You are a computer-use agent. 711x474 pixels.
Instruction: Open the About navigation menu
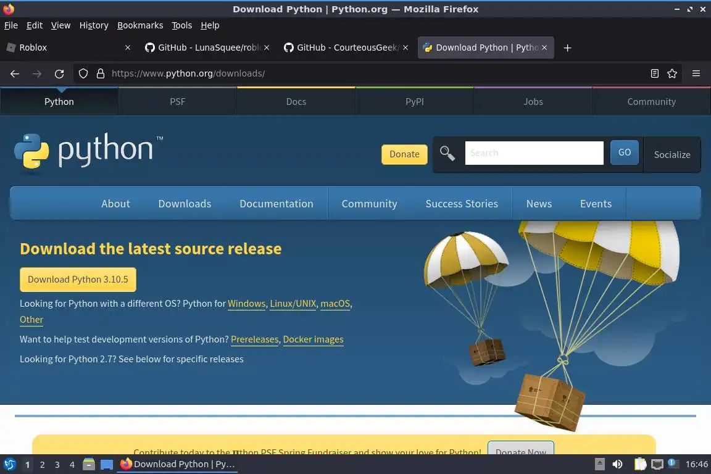pos(115,204)
